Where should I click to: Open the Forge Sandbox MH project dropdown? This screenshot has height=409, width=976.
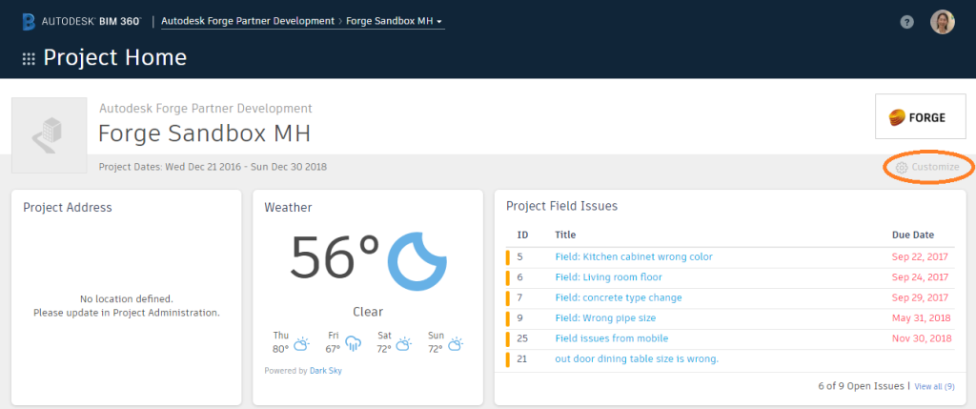pos(394,21)
